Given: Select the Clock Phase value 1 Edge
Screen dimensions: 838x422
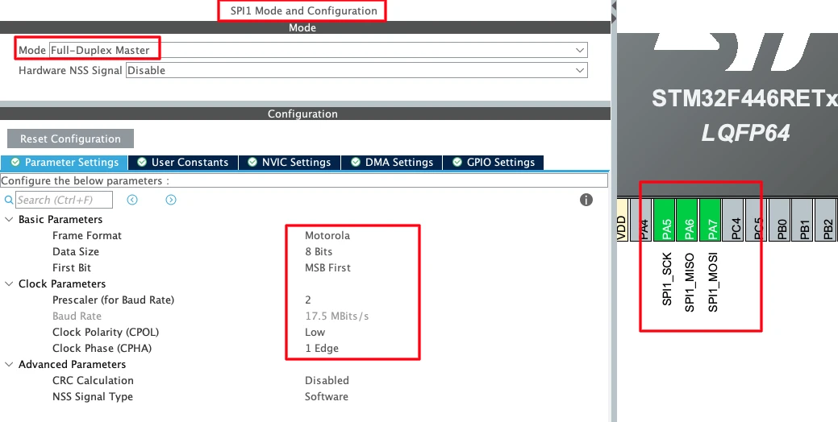Looking at the screenshot, I should click(x=322, y=349).
